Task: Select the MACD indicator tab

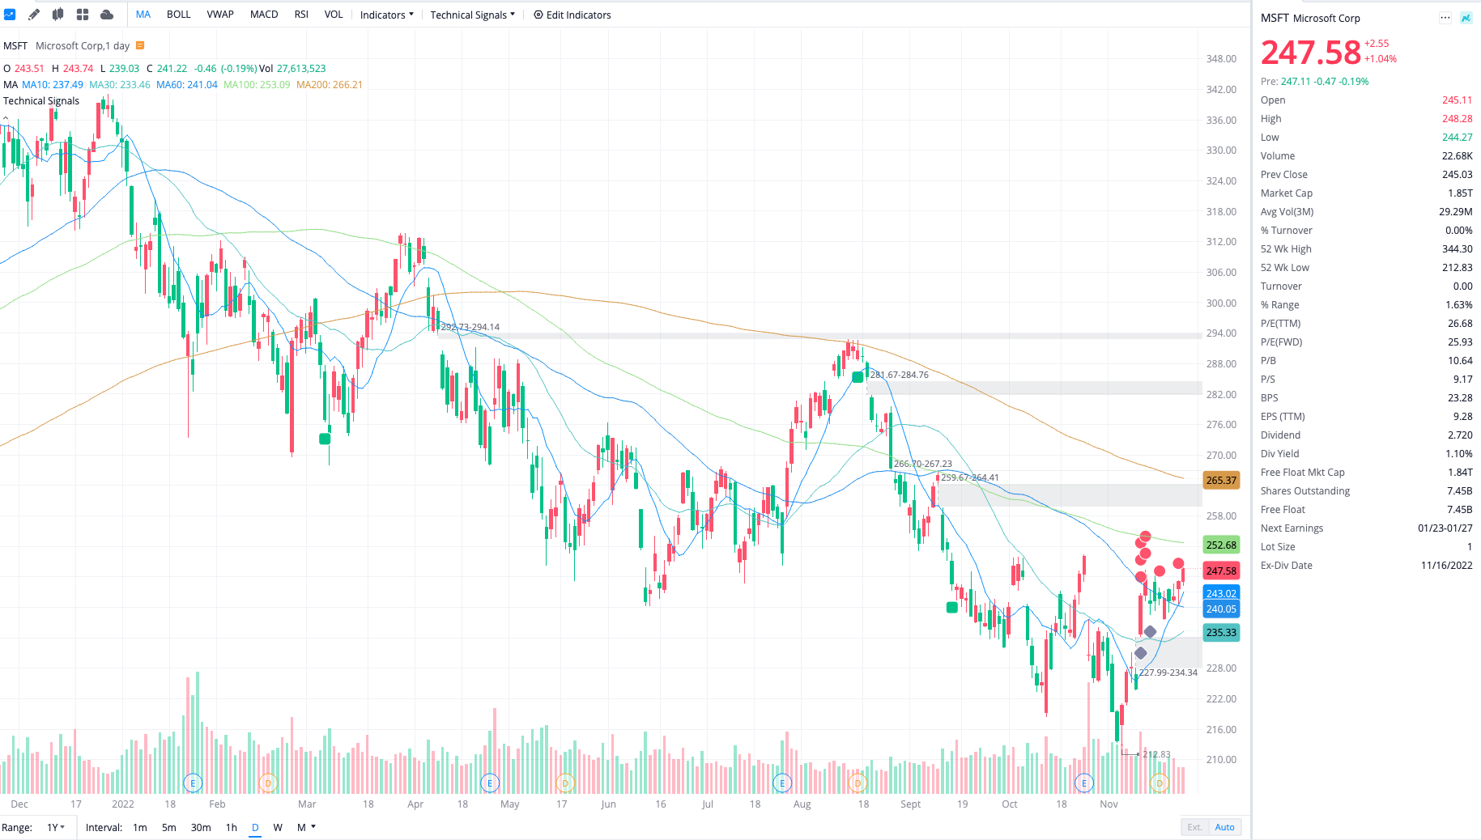Action: pyautogui.click(x=264, y=14)
